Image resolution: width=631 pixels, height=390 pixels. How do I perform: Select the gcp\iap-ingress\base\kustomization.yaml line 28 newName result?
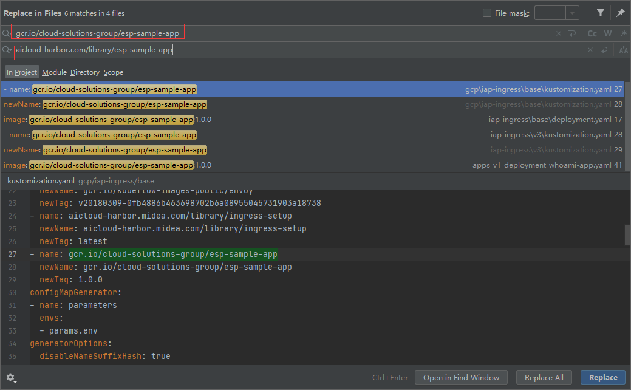pos(312,104)
